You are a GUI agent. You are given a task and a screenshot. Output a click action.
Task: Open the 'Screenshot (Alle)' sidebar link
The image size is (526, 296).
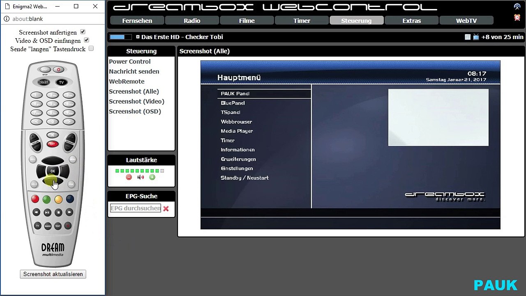(134, 91)
